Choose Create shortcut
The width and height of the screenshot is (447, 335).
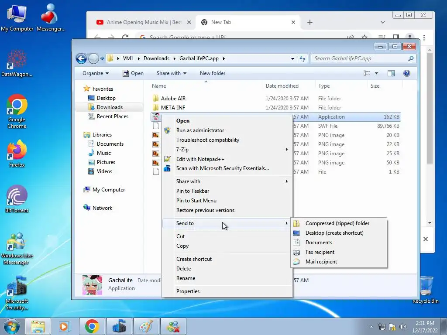point(227,259)
